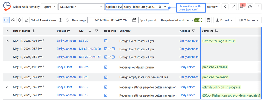This screenshot has width=264, height=101.
Task: Sort by Key column arrow
Action: coord(90,31)
